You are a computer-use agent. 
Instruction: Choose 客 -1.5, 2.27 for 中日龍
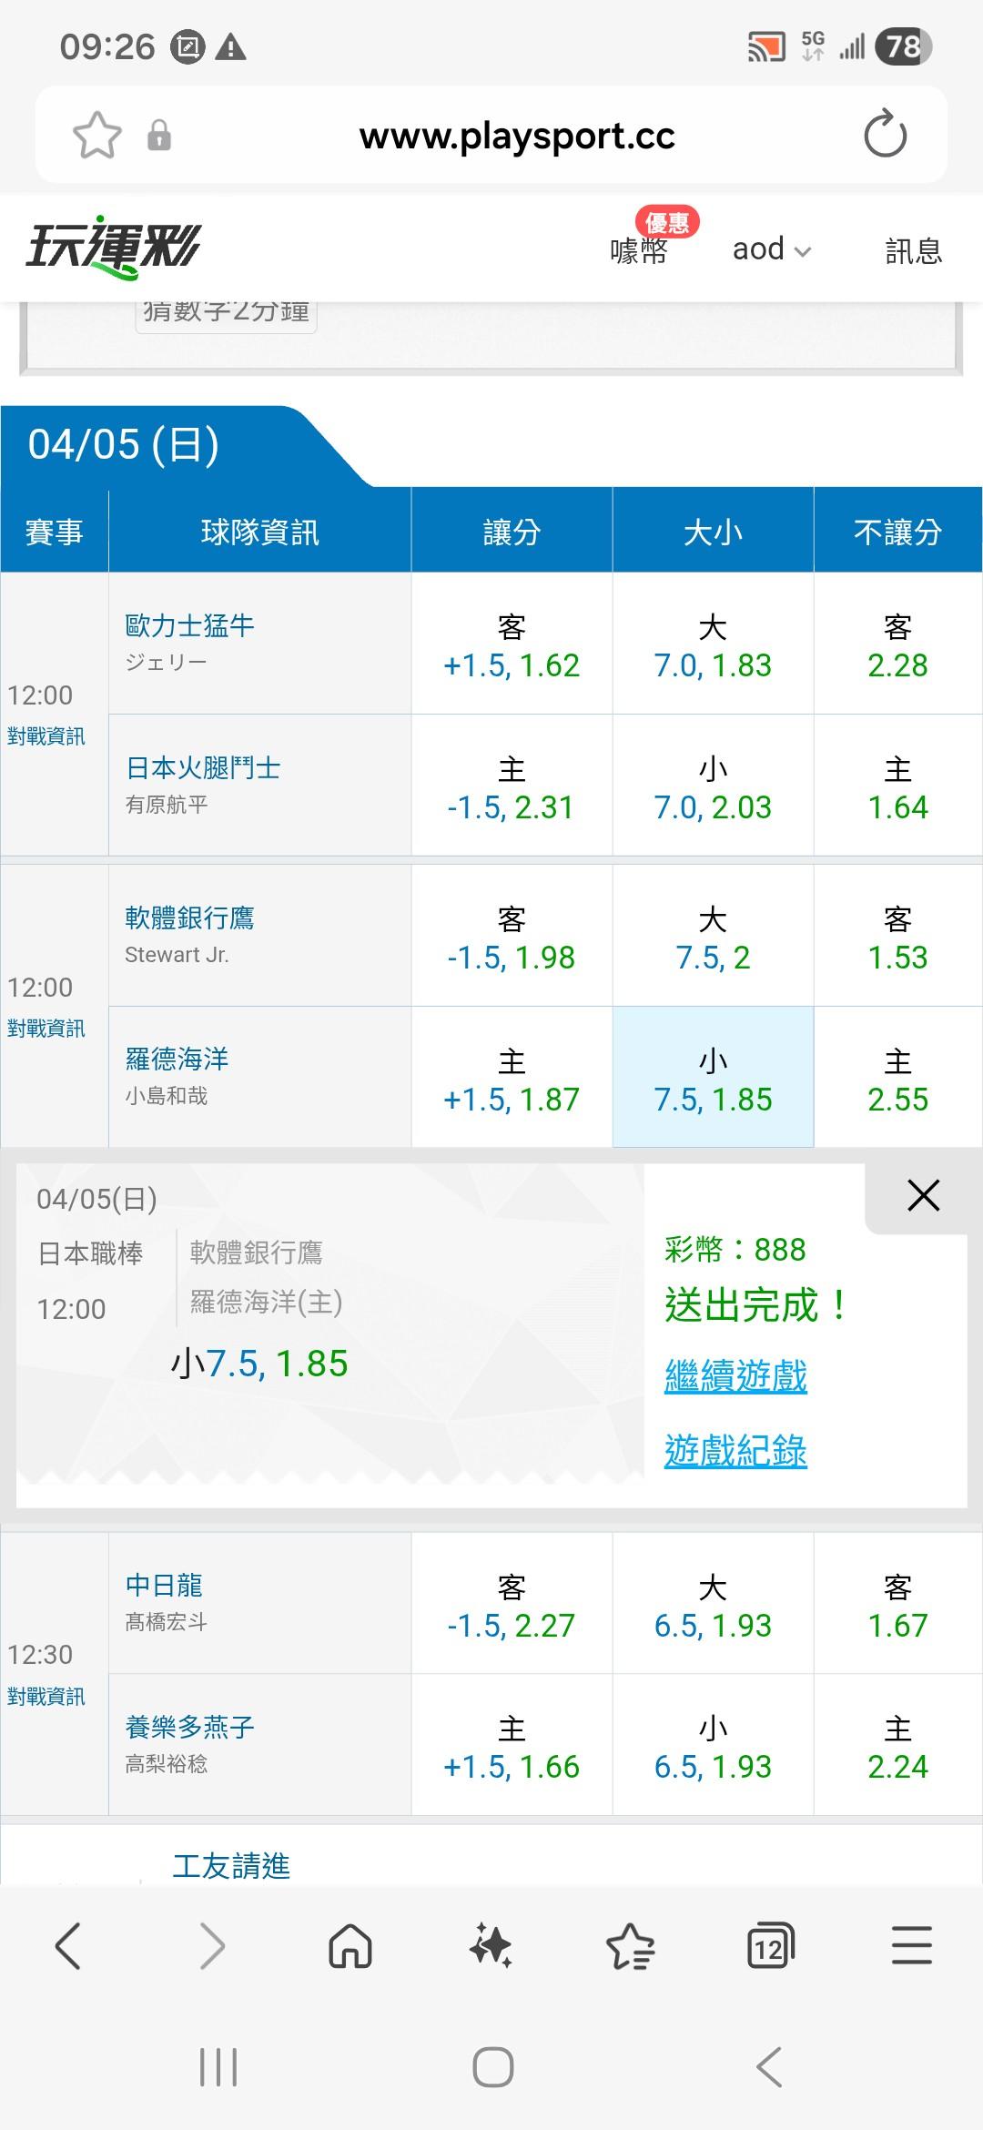click(x=511, y=1606)
